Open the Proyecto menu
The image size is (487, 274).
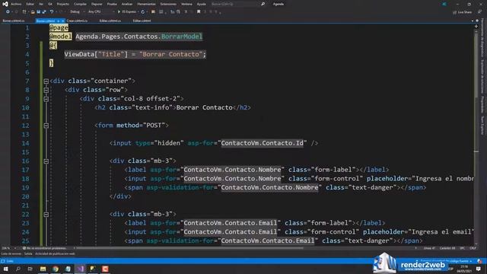pyautogui.click(x=62, y=4)
